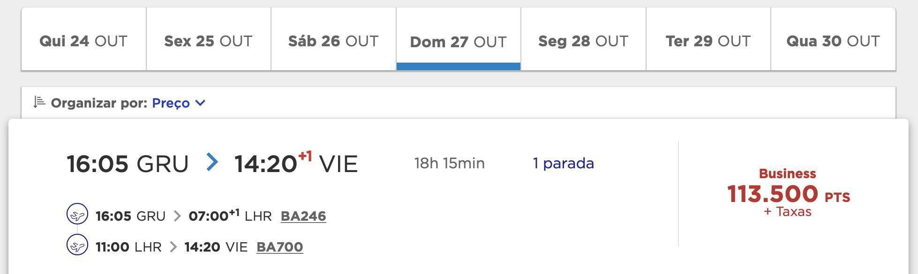Expand sort options via the chevron after Preço

[200, 103]
